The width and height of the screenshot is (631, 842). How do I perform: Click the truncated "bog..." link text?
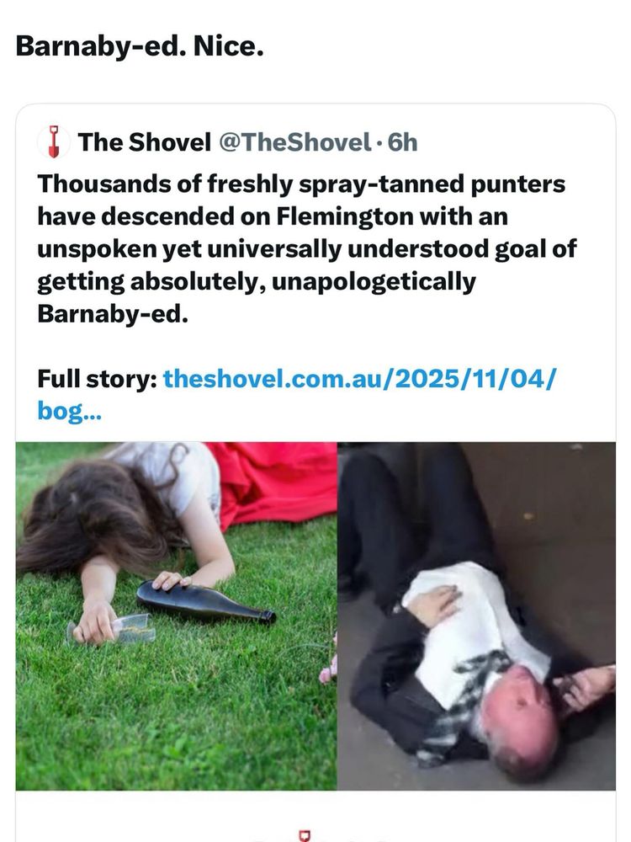click(69, 412)
